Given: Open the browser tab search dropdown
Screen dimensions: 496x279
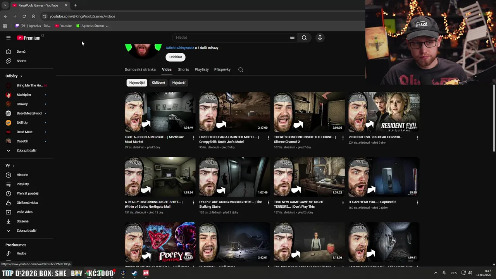Looking at the screenshot, I should pyautogui.click(x=5, y=5).
